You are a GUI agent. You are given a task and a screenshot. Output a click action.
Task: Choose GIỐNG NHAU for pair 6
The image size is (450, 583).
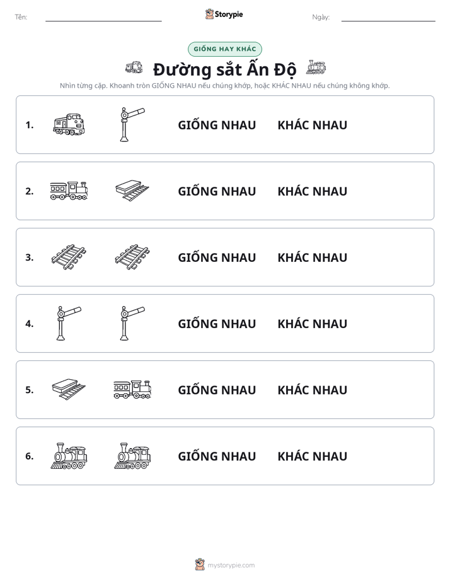click(x=217, y=456)
